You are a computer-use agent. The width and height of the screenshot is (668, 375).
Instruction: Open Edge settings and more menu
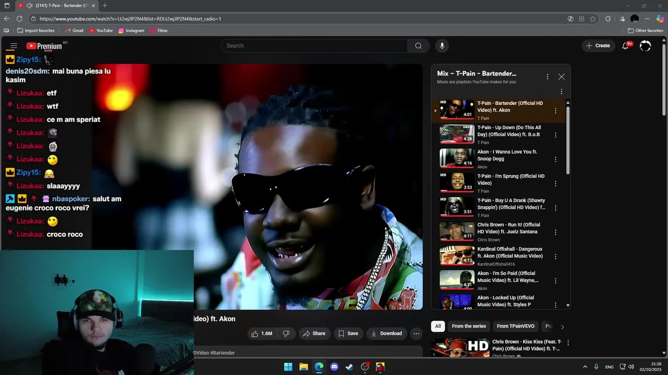[x=647, y=19]
